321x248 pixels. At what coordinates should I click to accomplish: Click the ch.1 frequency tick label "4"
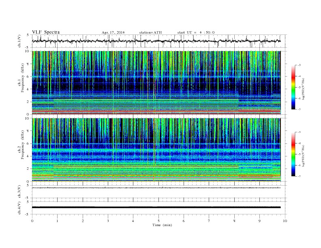point(28,89)
